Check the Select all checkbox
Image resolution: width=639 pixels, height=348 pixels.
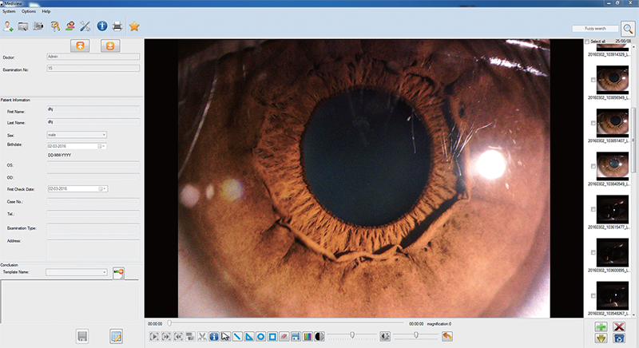point(587,42)
